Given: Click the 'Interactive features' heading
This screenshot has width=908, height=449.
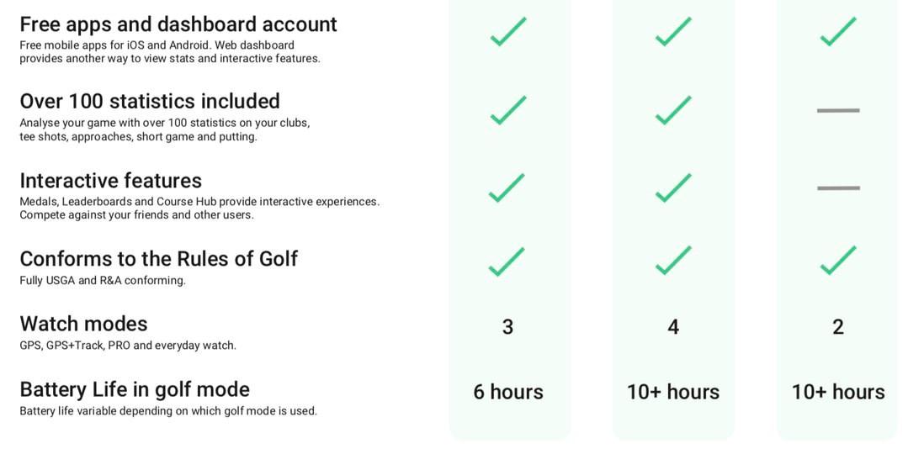Looking at the screenshot, I should click(110, 181).
